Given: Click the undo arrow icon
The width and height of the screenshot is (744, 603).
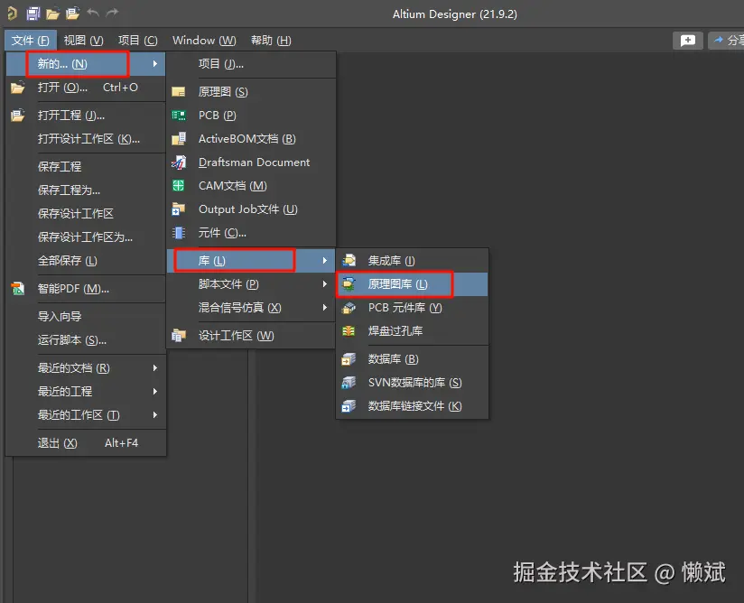Looking at the screenshot, I should (92, 13).
